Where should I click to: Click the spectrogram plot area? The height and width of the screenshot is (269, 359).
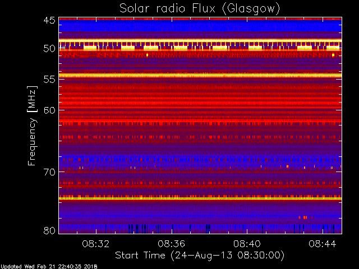(200, 126)
